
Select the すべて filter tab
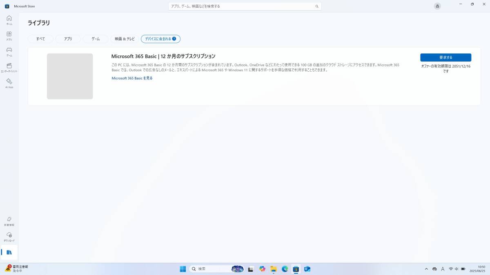[40, 39]
